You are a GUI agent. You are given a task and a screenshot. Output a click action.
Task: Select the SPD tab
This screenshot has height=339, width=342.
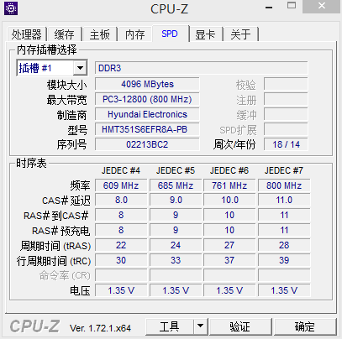tap(170, 34)
